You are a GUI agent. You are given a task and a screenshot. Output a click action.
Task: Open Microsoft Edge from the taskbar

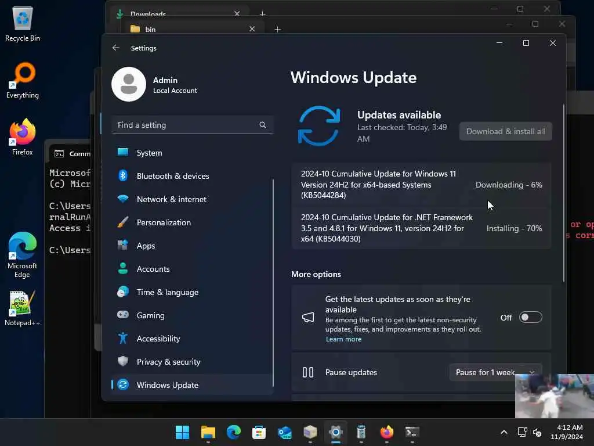[234, 432]
